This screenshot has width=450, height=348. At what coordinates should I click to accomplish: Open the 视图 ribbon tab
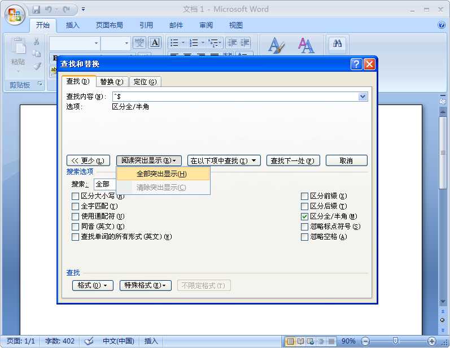point(236,25)
